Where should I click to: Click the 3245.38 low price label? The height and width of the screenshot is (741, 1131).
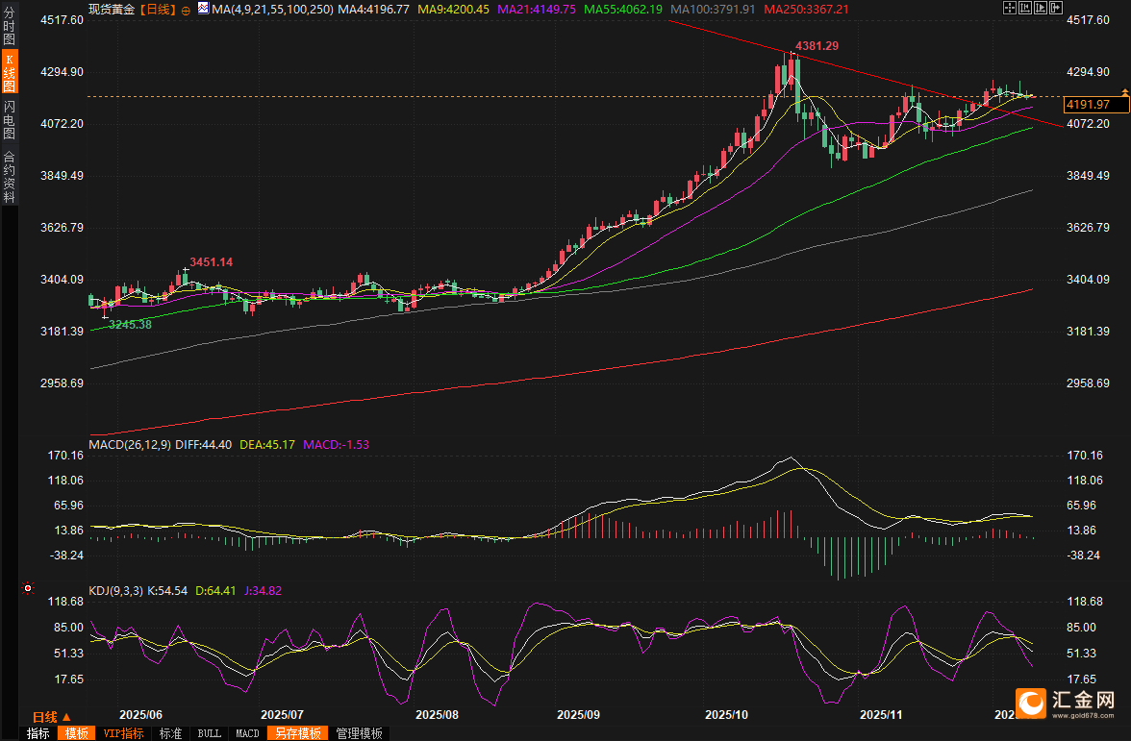coord(130,325)
